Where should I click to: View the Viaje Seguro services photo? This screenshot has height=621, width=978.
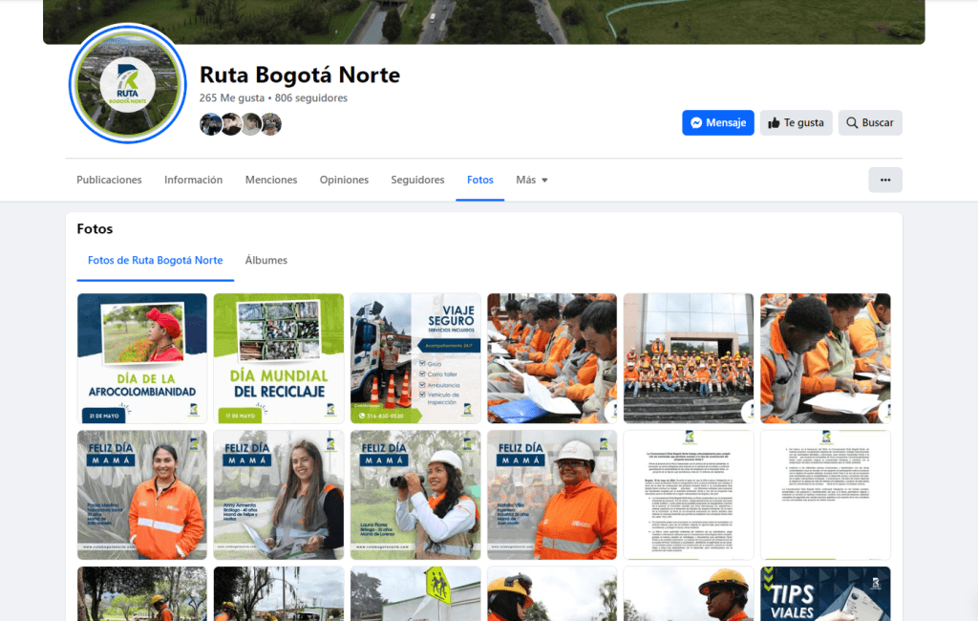[415, 358]
